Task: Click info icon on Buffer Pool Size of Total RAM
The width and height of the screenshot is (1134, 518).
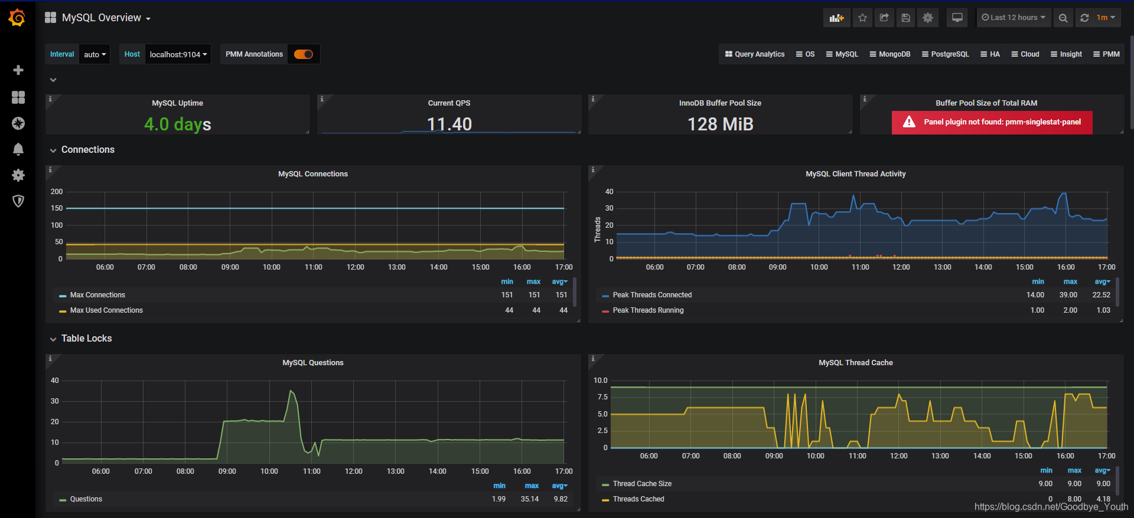Action: [865, 99]
